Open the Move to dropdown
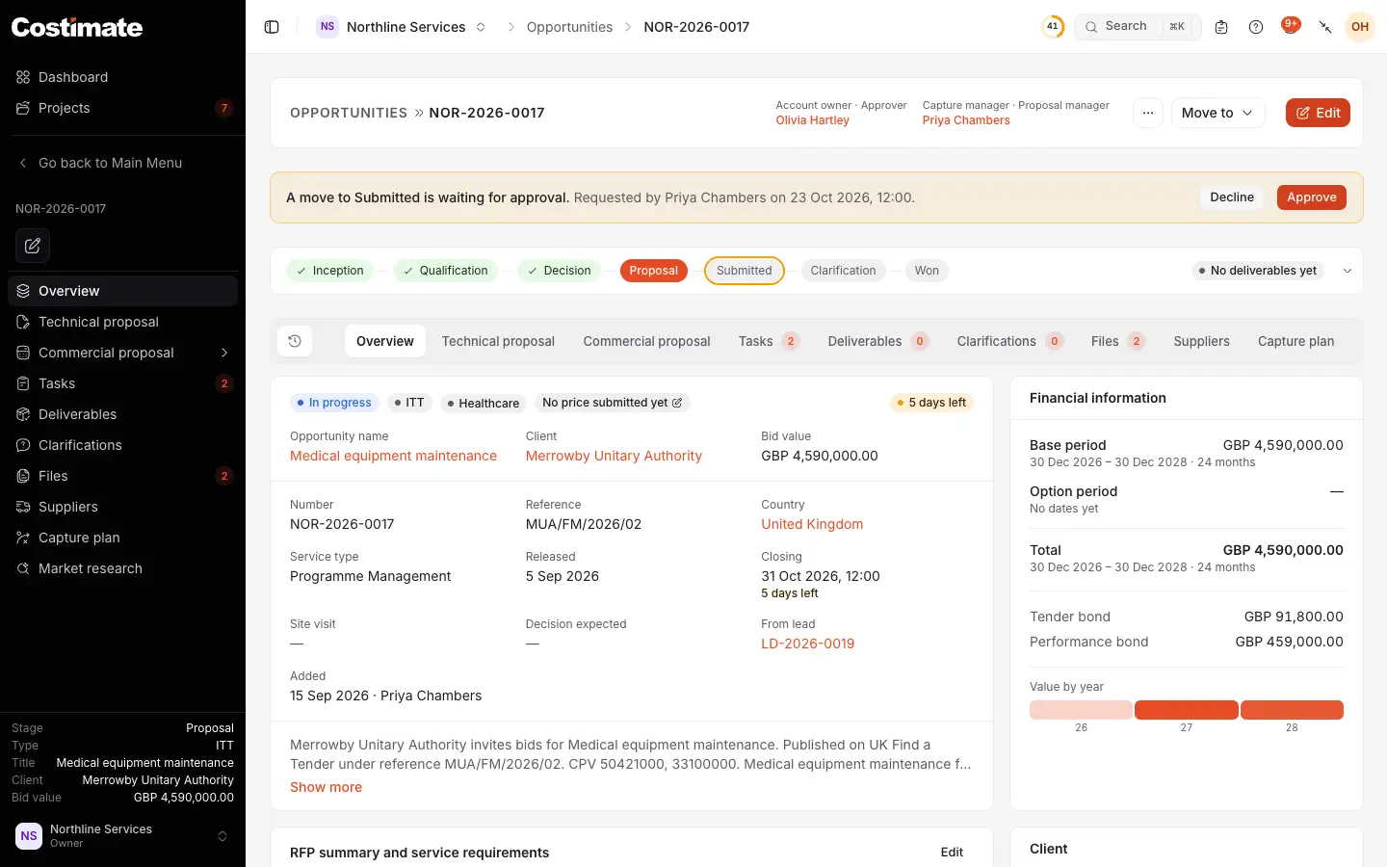This screenshot has height=867, width=1387. pyautogui.click(x=1217, y=113)
